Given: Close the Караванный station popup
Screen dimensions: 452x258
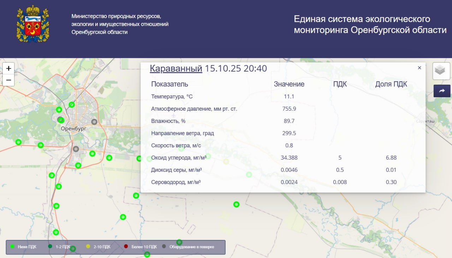Looking at the screenshot, I should click(420, 68).
